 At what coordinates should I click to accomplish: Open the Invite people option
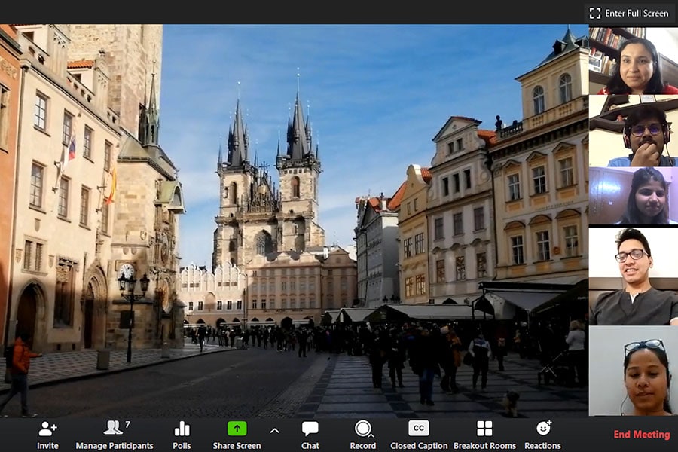click(x=47, y=434)
